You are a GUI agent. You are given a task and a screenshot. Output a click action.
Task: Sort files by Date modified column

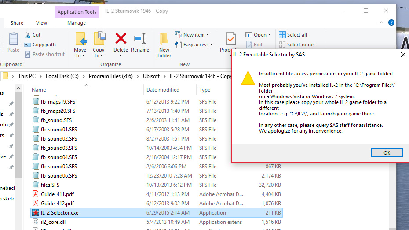click(x=163, y=89)
